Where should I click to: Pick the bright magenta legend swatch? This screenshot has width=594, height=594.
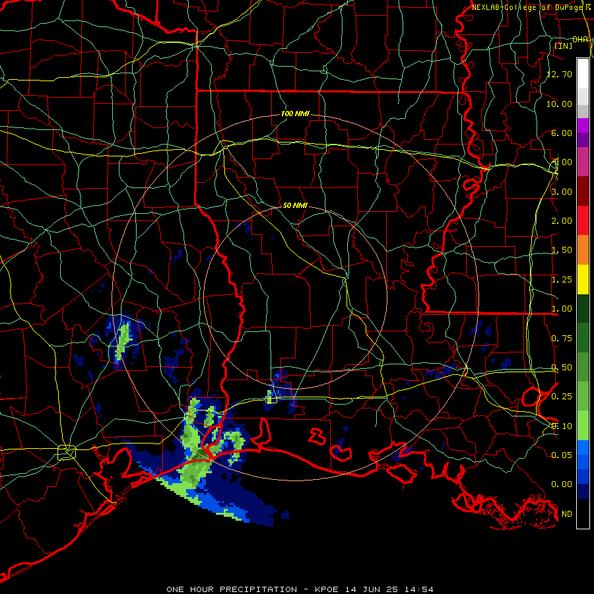pos(583,125)
